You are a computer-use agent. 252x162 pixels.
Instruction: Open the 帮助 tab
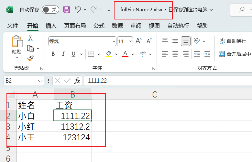click(x=202, y=26)
